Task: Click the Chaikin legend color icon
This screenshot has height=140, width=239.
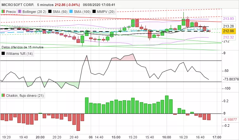Action: tap(3, 96)
